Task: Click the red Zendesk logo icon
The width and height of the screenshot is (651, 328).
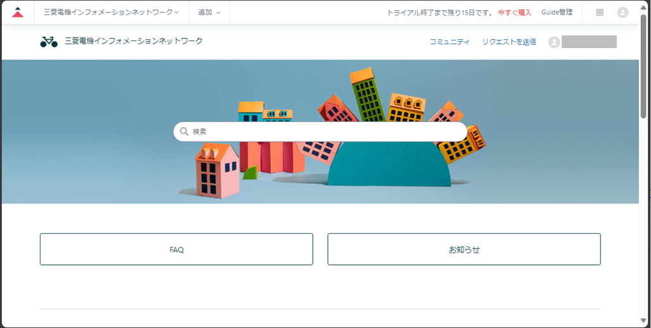Action: 18,12
